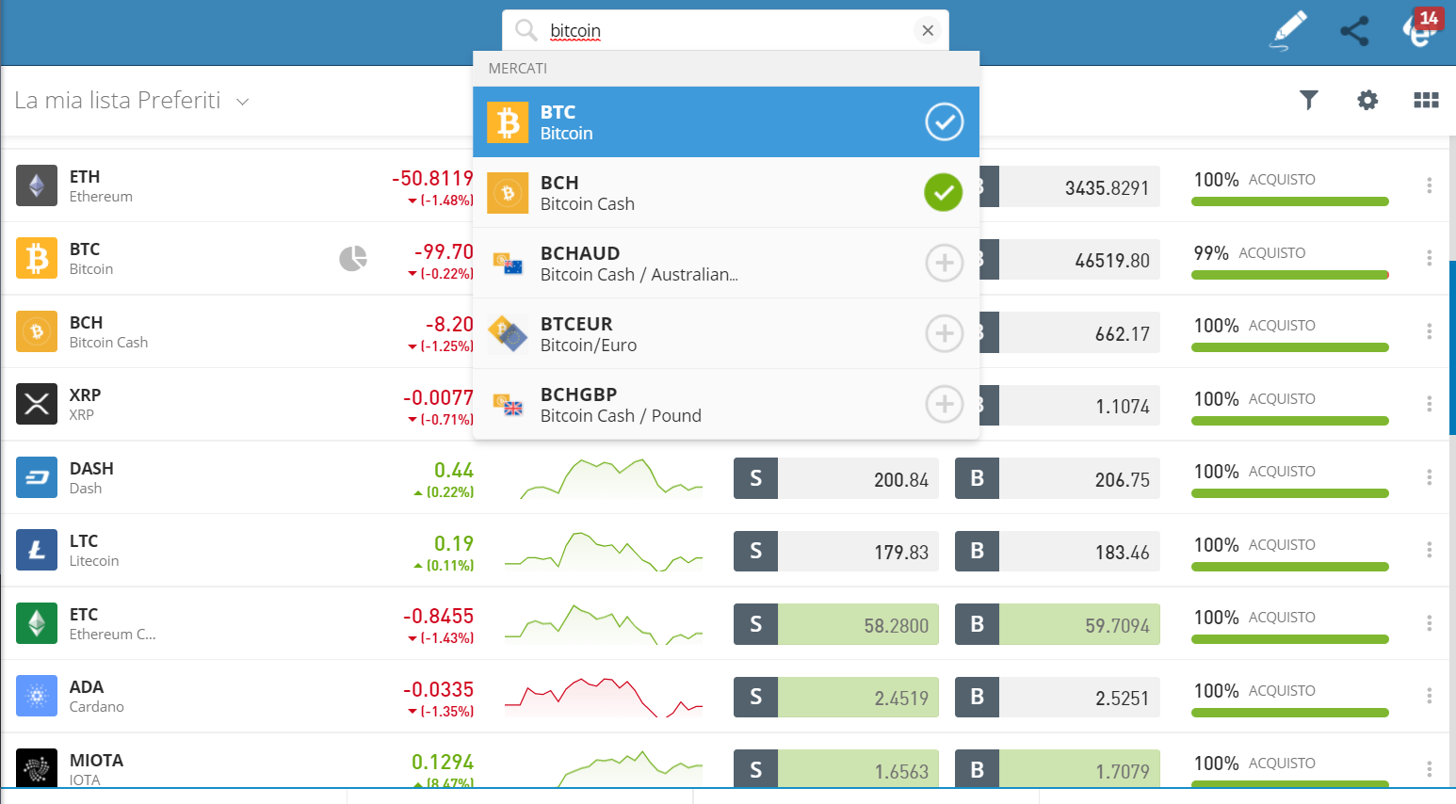Open more options for ETH row

pos(1429,185)
